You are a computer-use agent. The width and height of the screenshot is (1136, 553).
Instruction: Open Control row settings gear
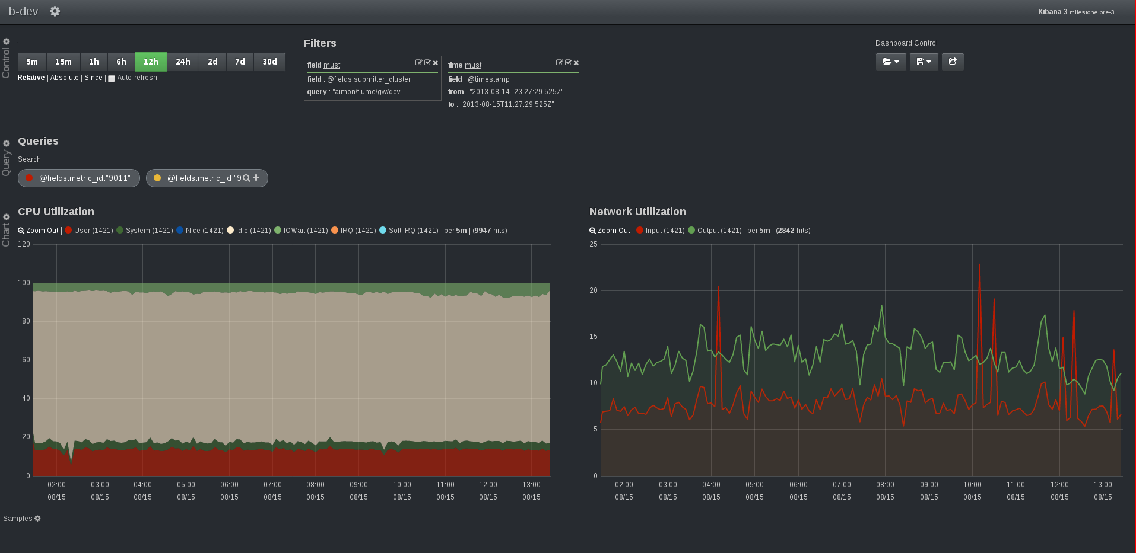click(x=7, y=41)
